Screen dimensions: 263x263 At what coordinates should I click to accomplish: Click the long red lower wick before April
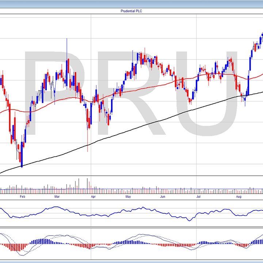(87, 141)
